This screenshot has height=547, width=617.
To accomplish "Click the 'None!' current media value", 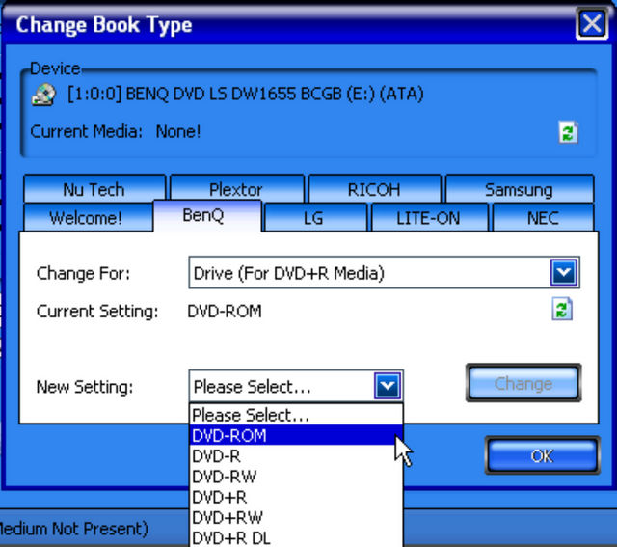I will pos(178,131).
